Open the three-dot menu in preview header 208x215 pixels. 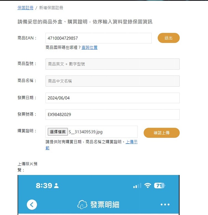[x=165, y=205]
